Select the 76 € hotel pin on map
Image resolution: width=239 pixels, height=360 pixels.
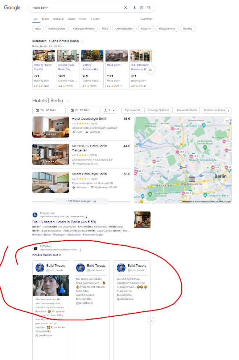[180, 152]
